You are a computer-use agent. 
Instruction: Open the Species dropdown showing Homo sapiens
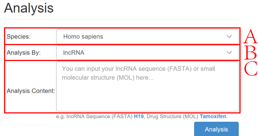147,36
